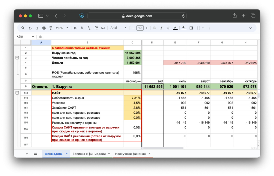Collapse the row group at row 148

[x=17, y=93]
